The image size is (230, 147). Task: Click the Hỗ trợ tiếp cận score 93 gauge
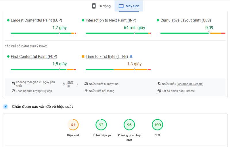click(101, 125)
